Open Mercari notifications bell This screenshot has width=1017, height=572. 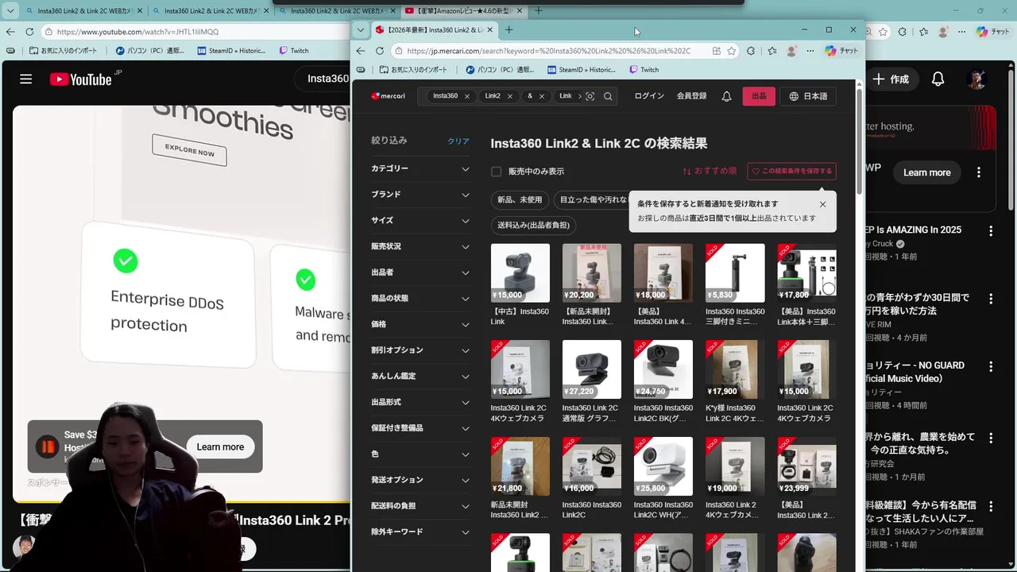tap(726, 96)
